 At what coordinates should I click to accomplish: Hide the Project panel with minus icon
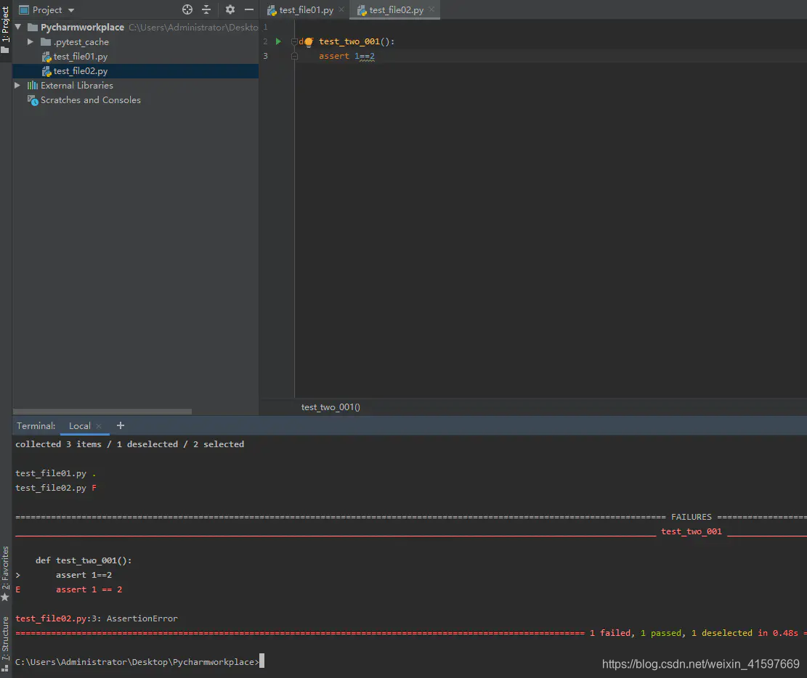(249, 9)
